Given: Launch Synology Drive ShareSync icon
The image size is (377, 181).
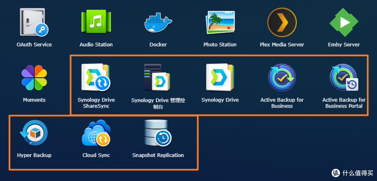Looking at the screenshot, I should (96, 77).
